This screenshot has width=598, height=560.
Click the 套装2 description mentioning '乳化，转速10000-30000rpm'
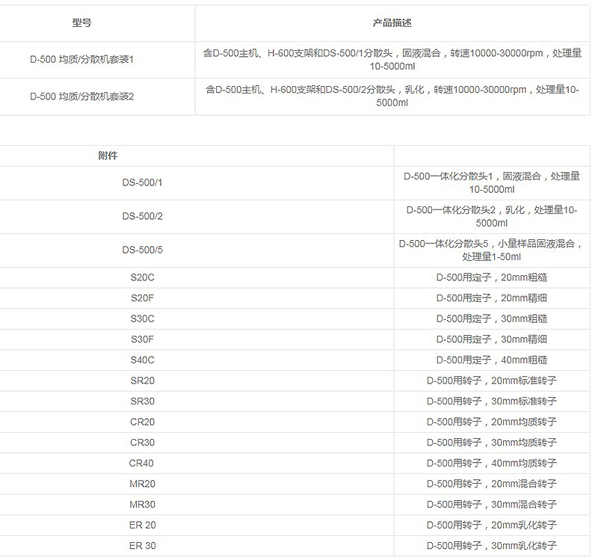(x=392, y=96)
